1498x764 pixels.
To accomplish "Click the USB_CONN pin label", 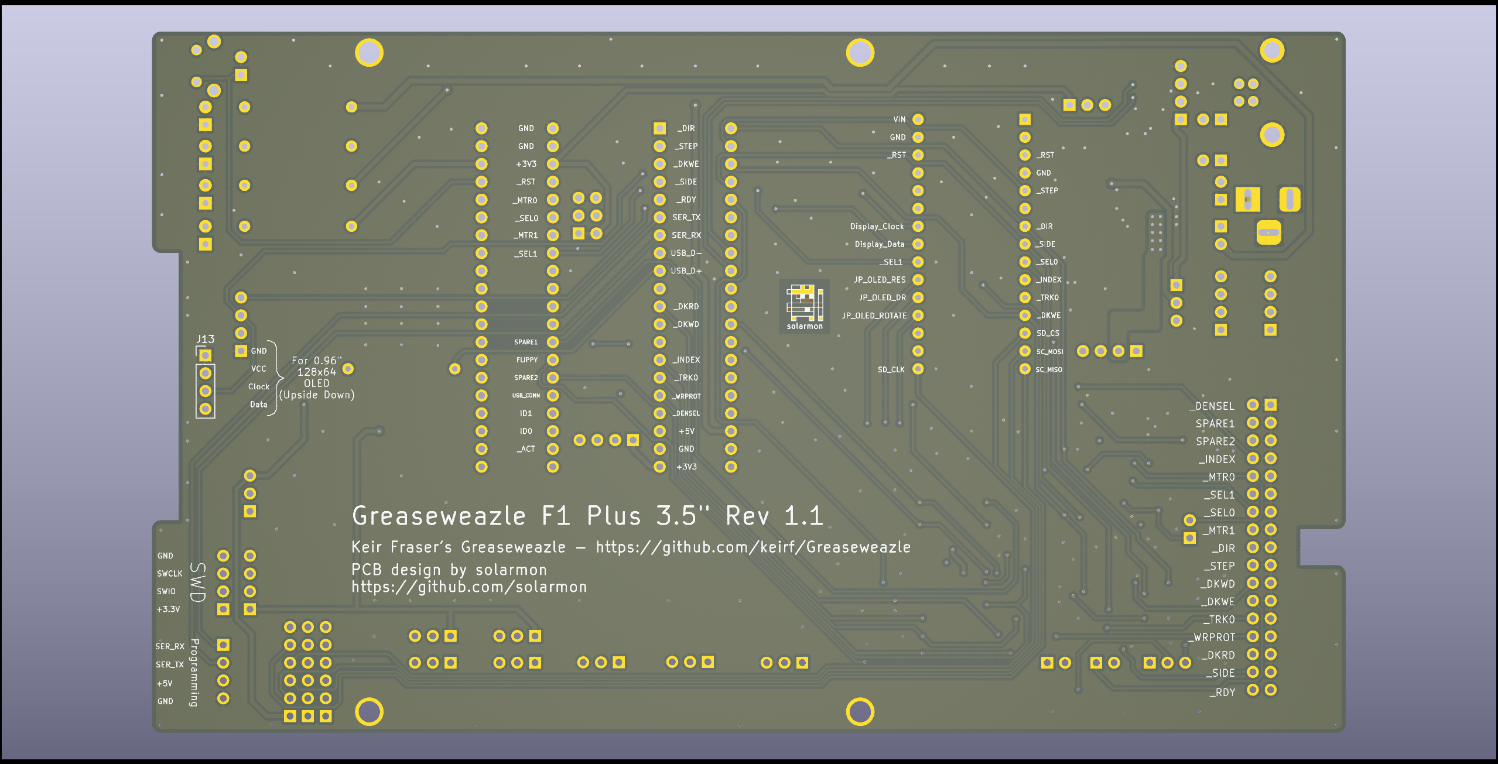I will [x=526, y=396].
